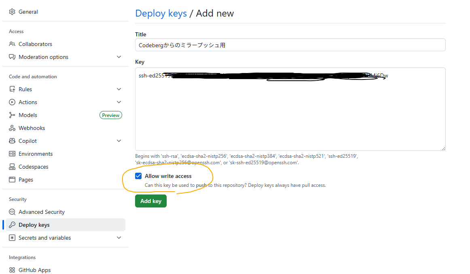
Task: Select Deploy keys in sidebar
Action: tap(66, 225)
